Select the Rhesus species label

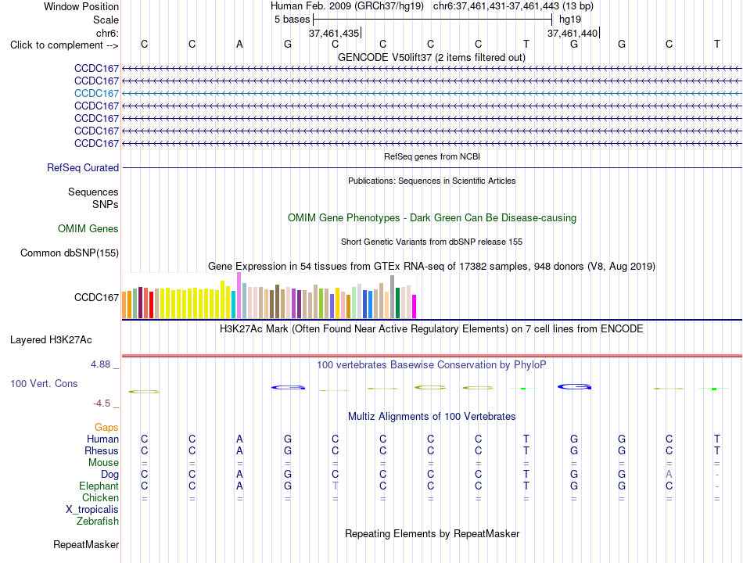tap(102, 450)
